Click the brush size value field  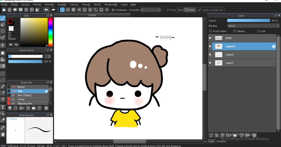coord(47,56)
